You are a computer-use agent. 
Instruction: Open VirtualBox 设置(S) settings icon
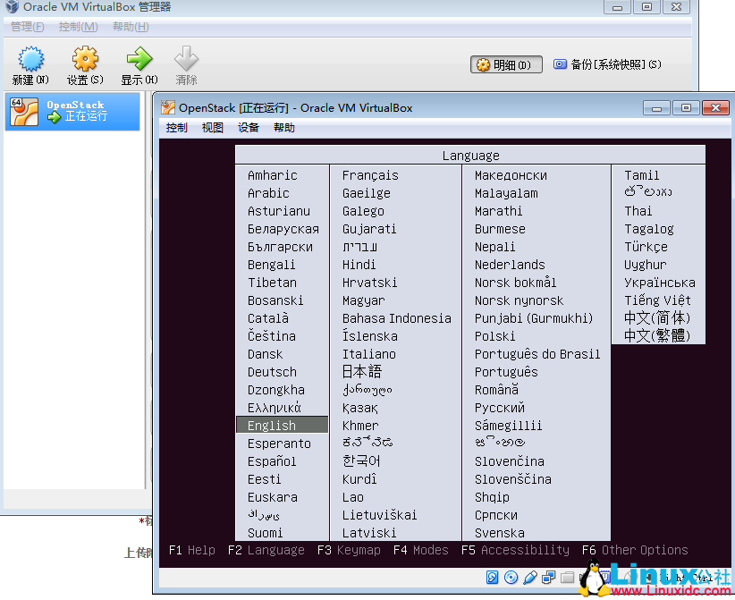pos(85,63)
